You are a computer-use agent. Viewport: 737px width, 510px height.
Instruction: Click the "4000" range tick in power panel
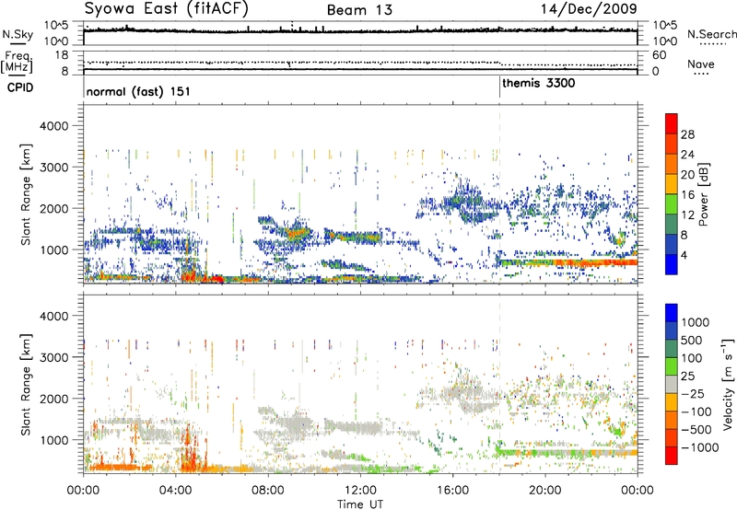[53, 126]
